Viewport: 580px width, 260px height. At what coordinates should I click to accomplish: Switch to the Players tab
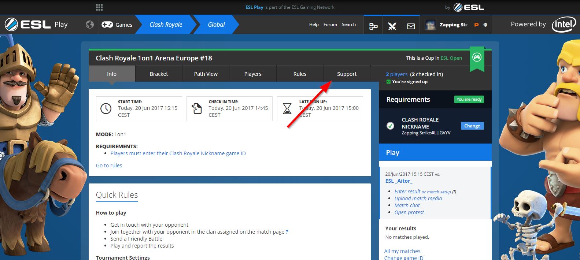click(x=253, y=74)
